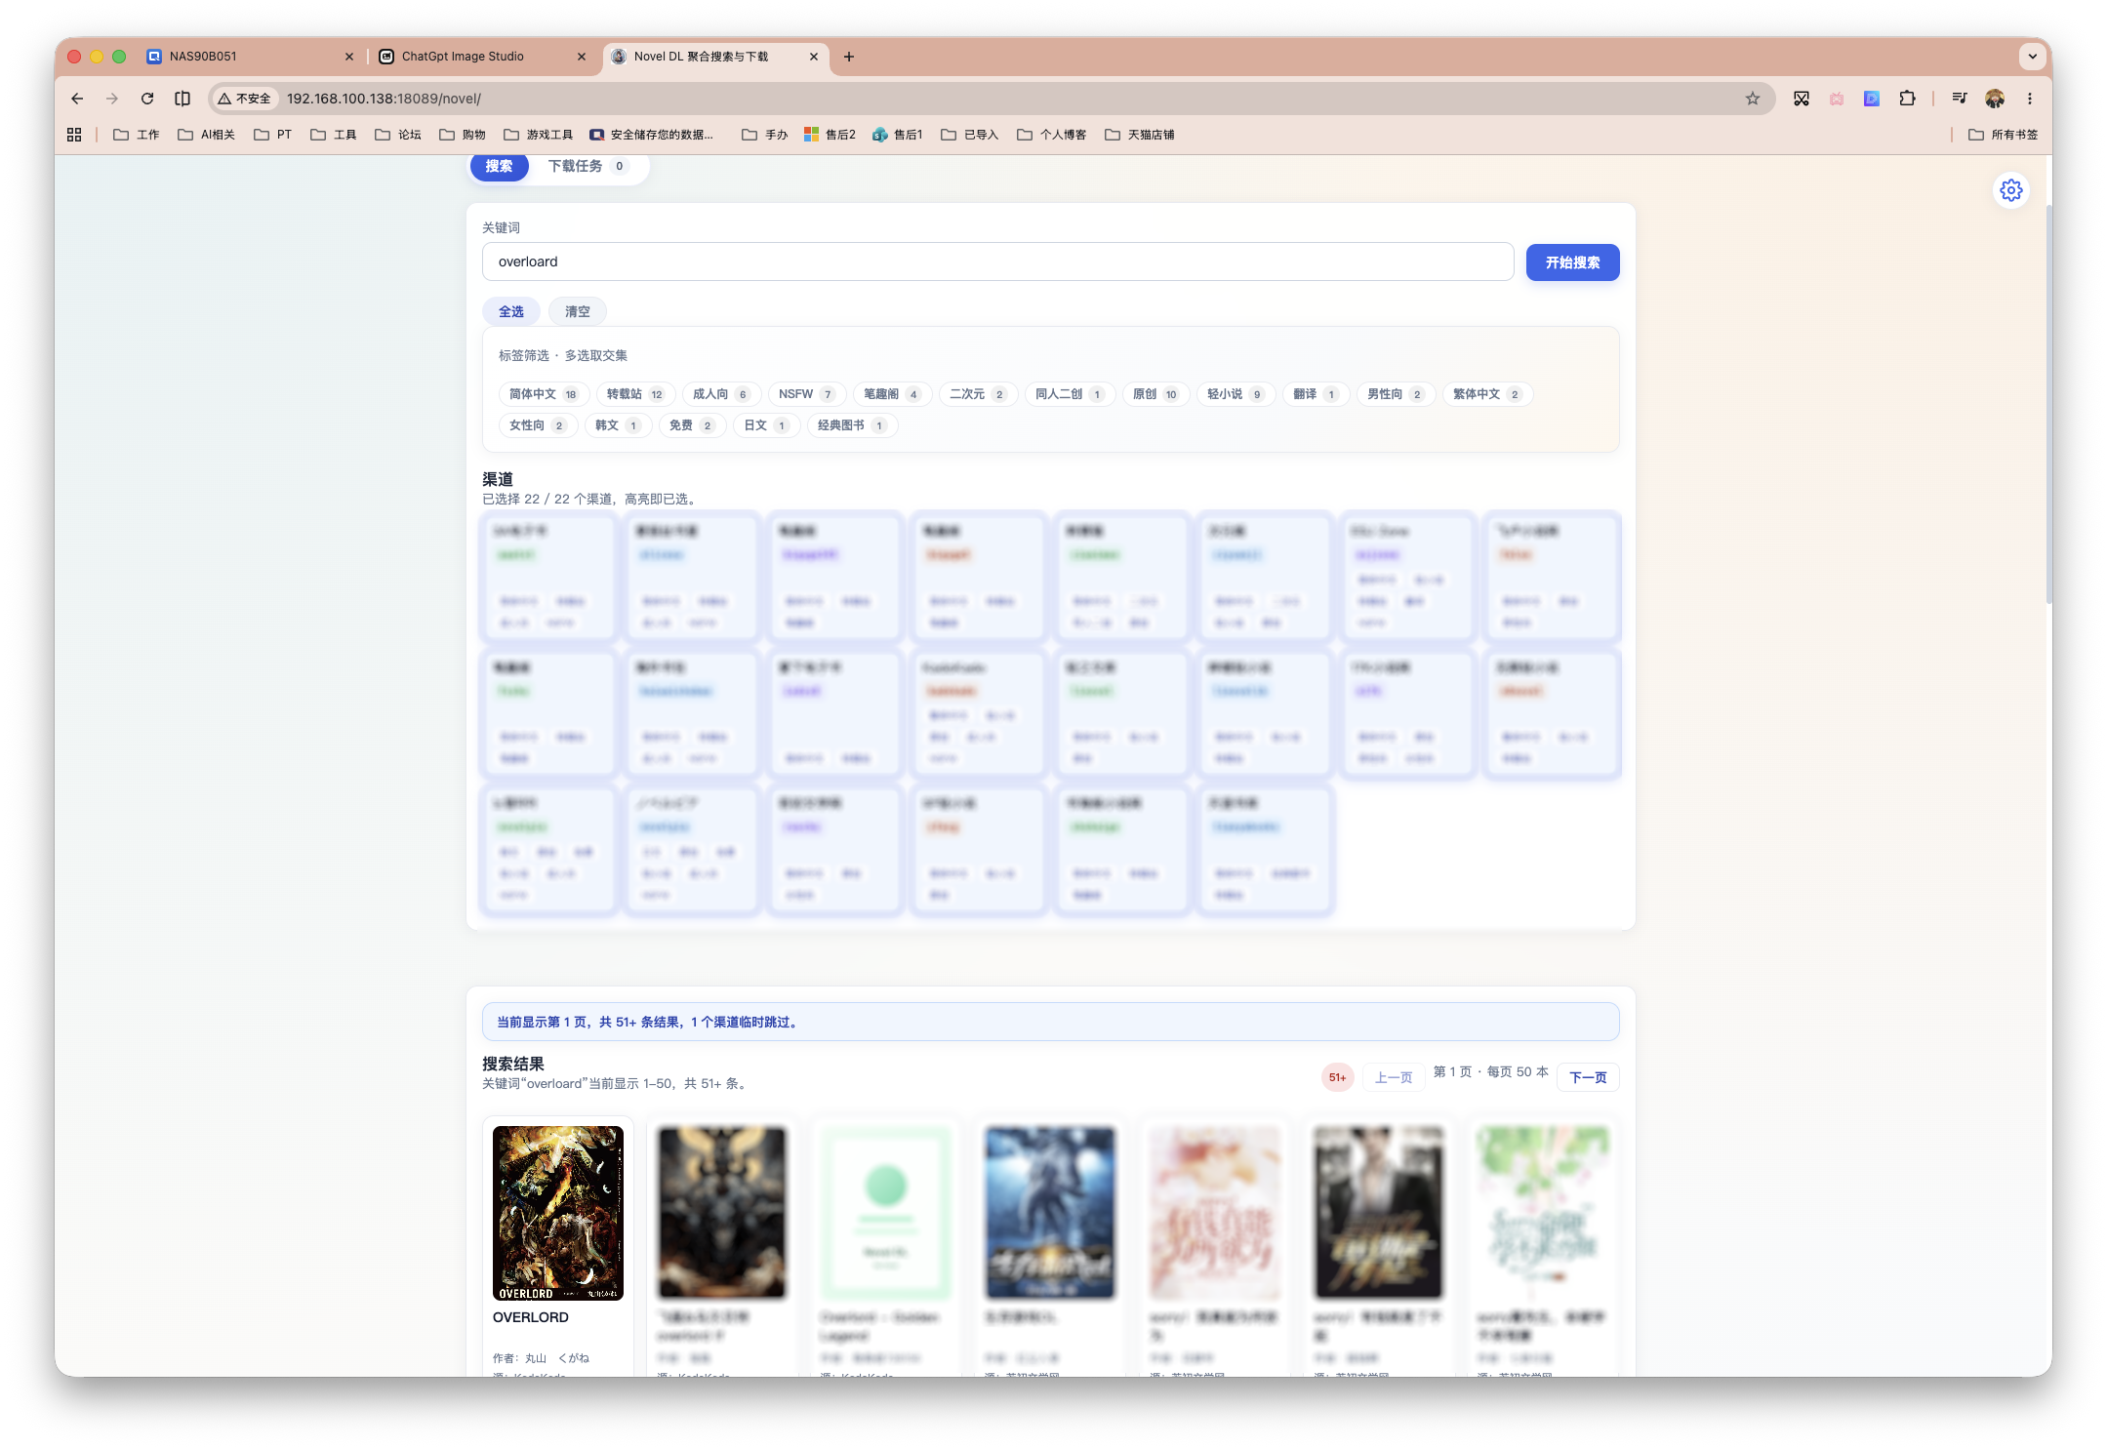
Task: Toggle the 男性向 tag filter
Action: (x=1396, y=394)
